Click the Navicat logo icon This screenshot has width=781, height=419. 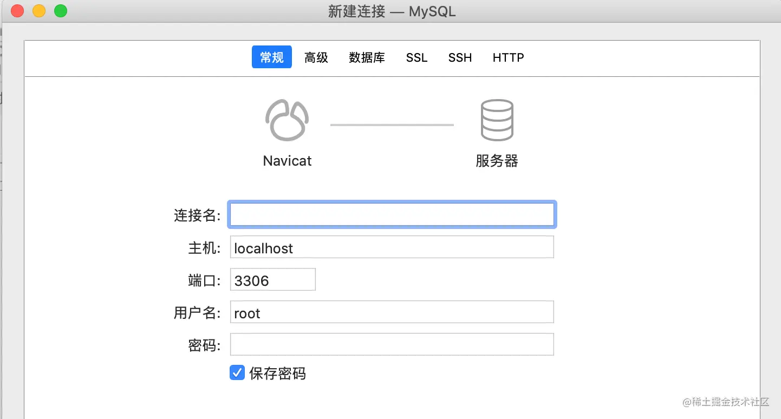pos(287,119)
